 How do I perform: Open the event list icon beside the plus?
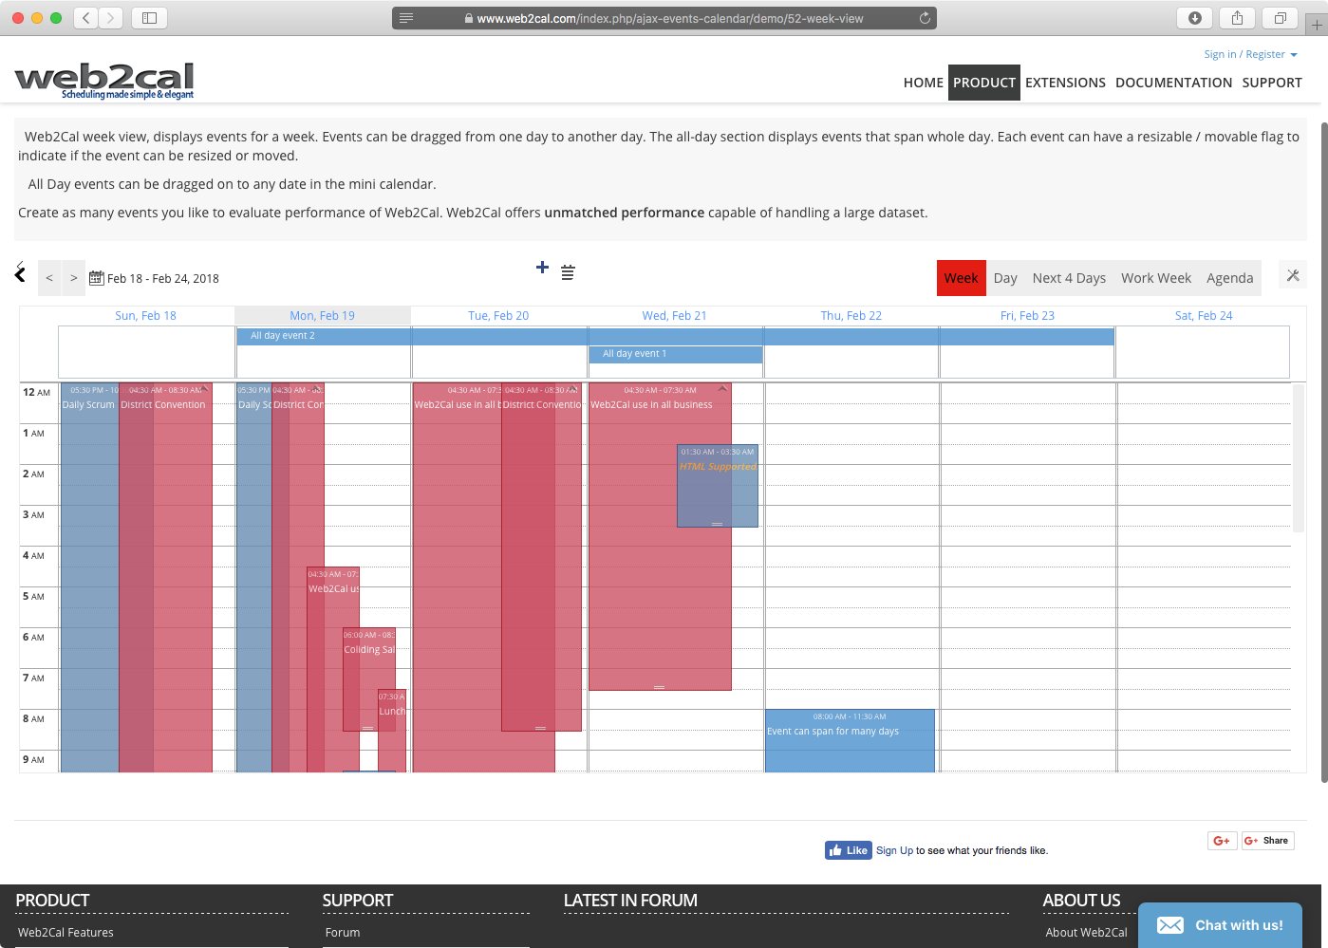point(568,273)
